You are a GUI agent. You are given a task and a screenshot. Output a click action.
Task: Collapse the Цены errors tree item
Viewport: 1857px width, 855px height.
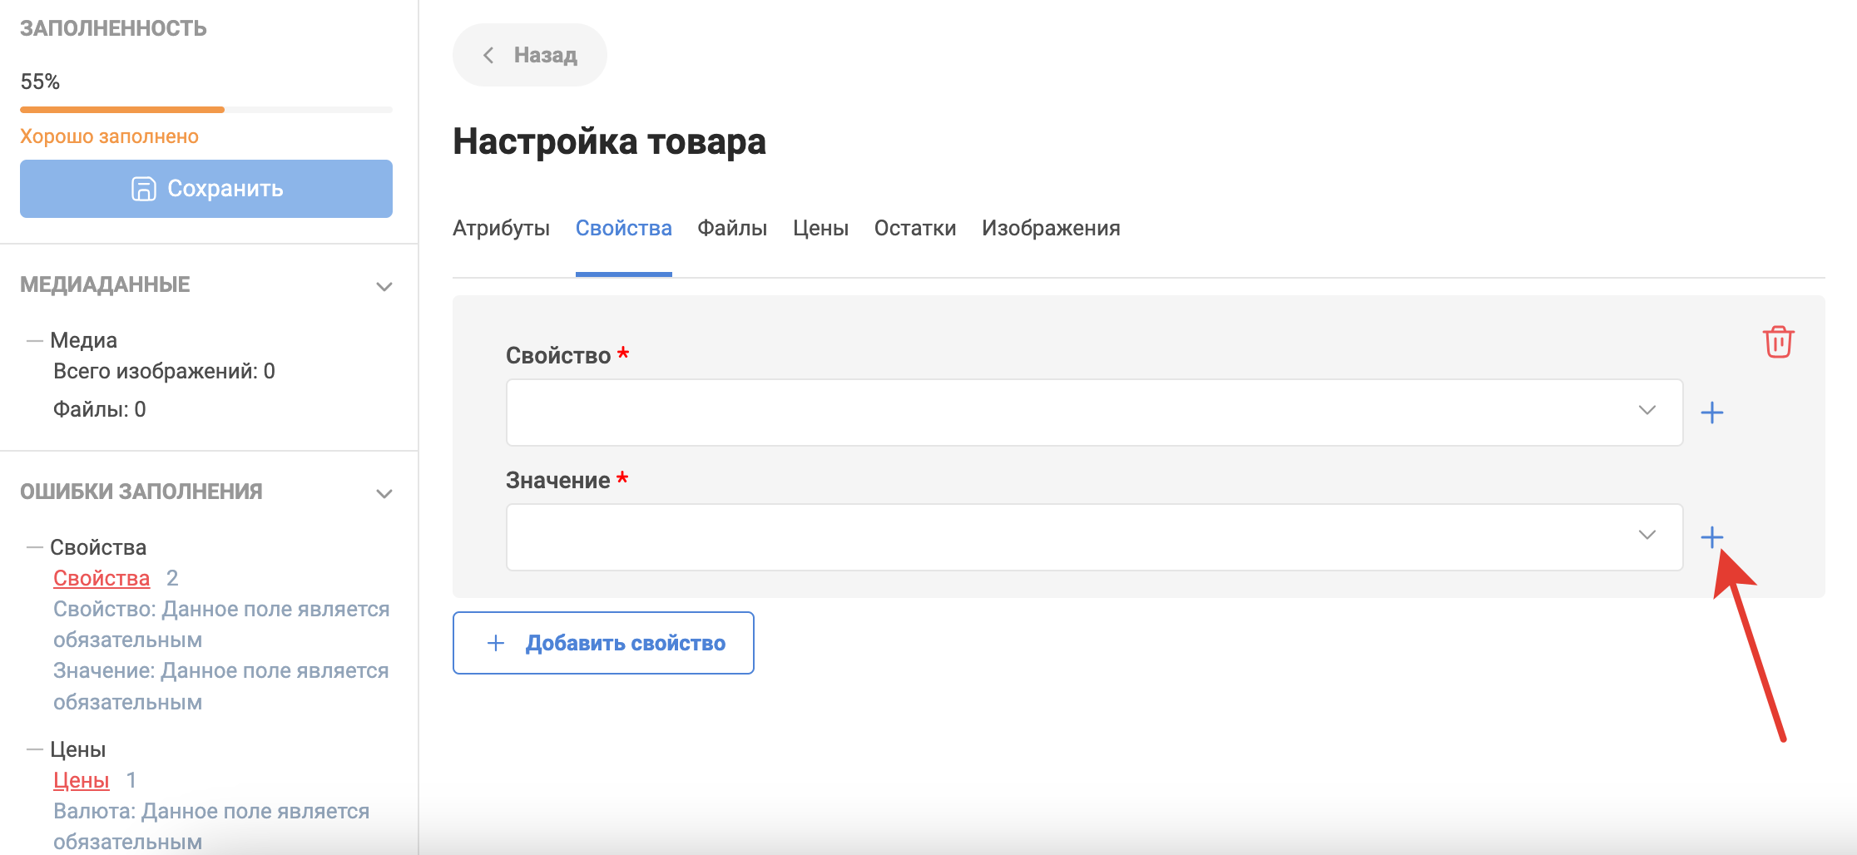click(35, 749)
